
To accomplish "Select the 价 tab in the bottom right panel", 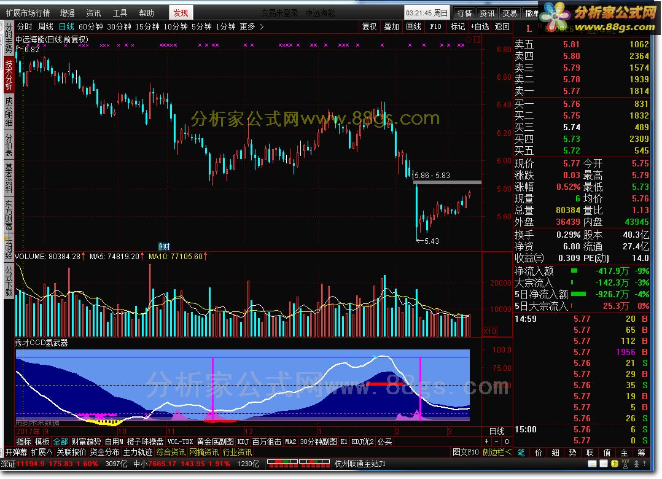I will [539, 453].
